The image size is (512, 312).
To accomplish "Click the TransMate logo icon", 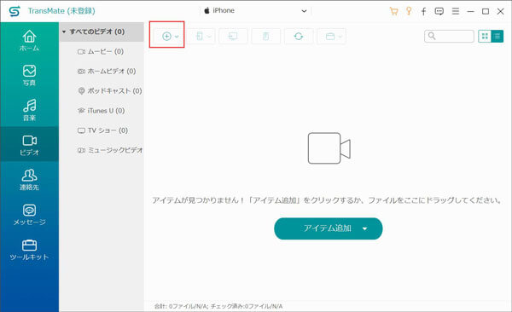I will pyautogui.click(x=15, y=11).
